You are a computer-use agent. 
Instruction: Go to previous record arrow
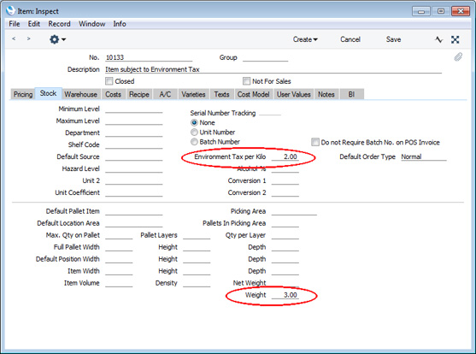click(x=14, y=38)
